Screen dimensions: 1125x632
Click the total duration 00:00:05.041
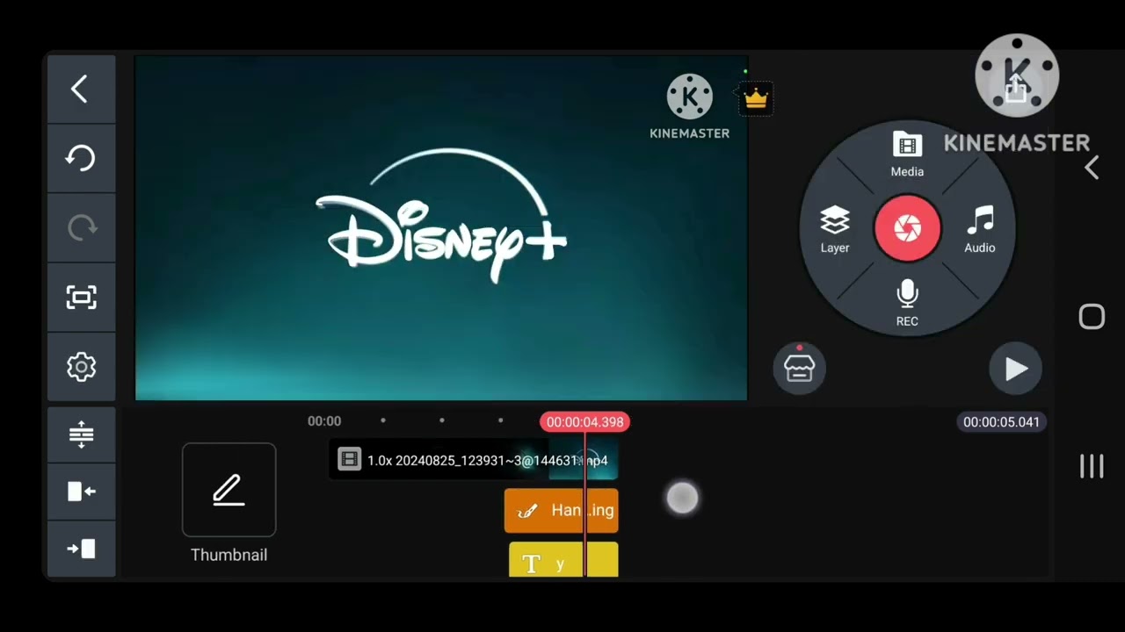pos(1001,422)
